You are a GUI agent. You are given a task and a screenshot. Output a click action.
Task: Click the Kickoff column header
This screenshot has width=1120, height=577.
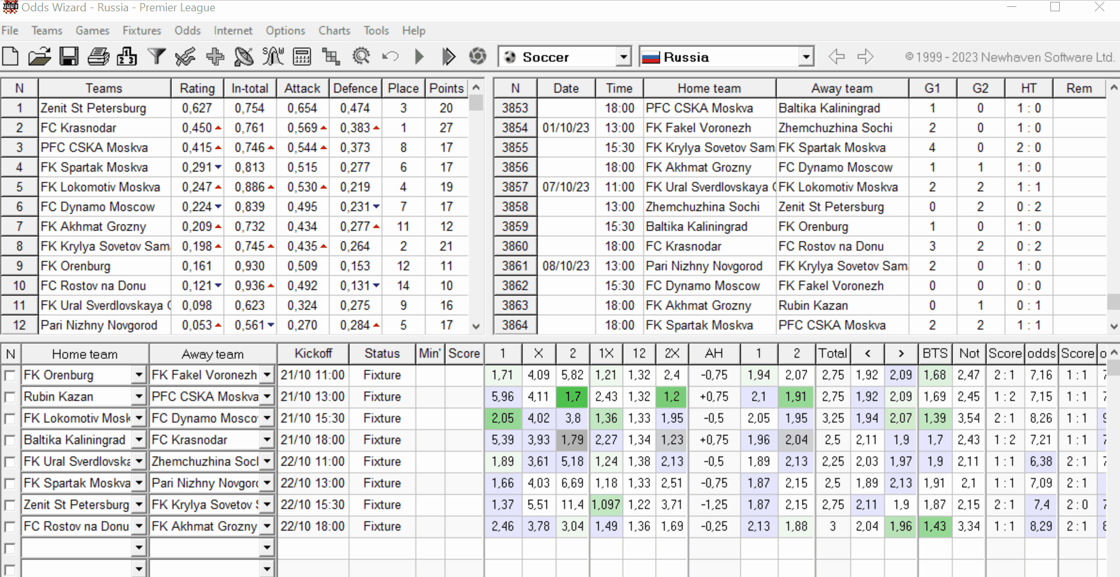[x=312, y=353]
